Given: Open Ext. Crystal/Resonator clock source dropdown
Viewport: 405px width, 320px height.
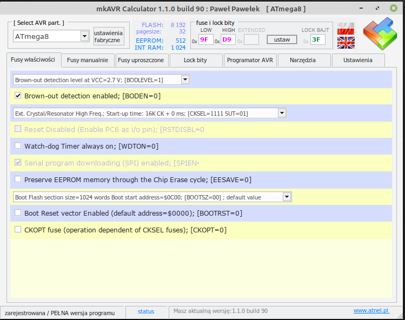Looking at the screenshot, I should 282,113.
